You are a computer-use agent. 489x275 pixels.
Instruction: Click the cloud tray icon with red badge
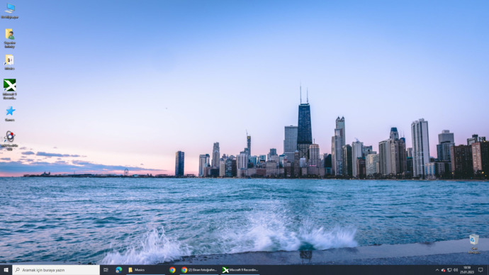pos(443,270)
